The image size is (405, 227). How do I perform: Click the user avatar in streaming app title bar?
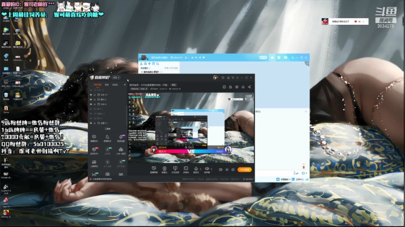[215, 78]
